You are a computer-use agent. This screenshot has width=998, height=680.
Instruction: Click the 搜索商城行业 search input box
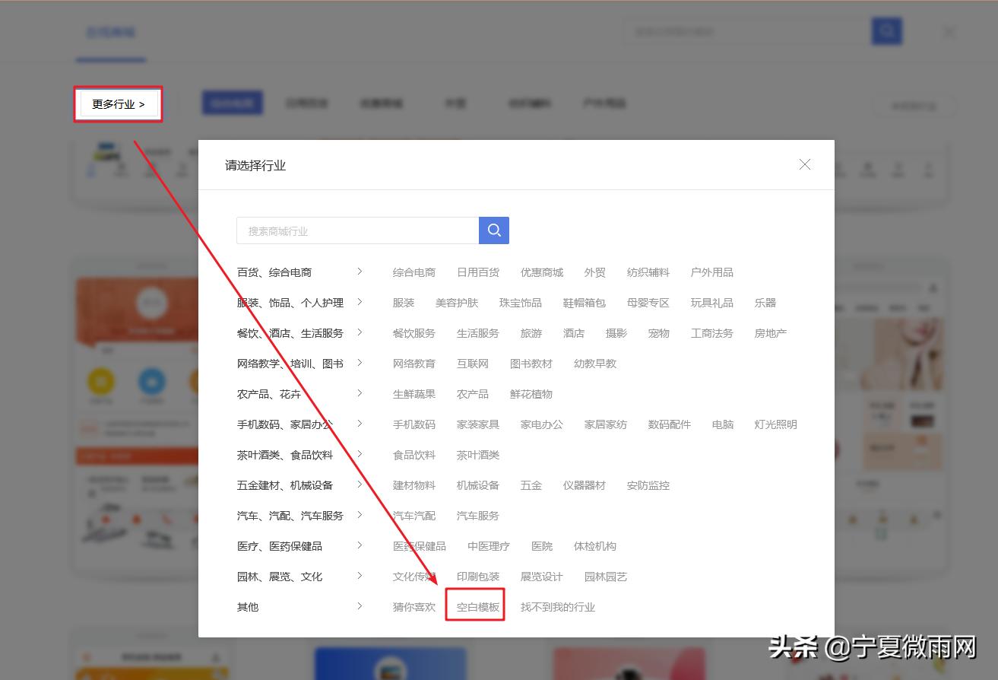(x=357, y=230)
